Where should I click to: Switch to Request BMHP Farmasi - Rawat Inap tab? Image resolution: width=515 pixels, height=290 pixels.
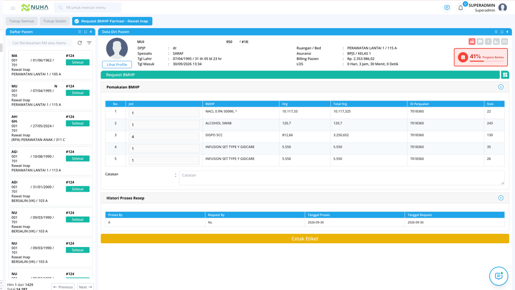tap(112, 21)
